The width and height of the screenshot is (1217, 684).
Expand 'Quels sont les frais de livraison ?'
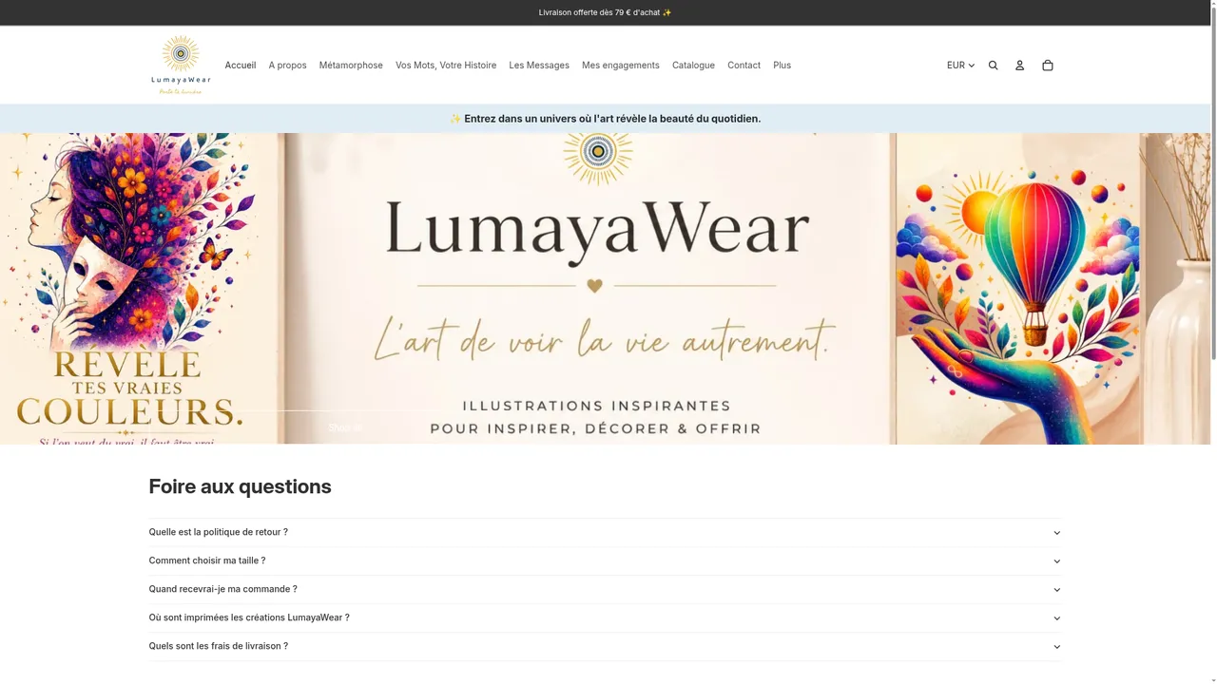[605, 646]
